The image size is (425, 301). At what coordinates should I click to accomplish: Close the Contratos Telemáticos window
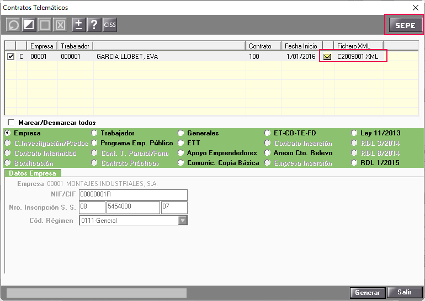[416, 8]
